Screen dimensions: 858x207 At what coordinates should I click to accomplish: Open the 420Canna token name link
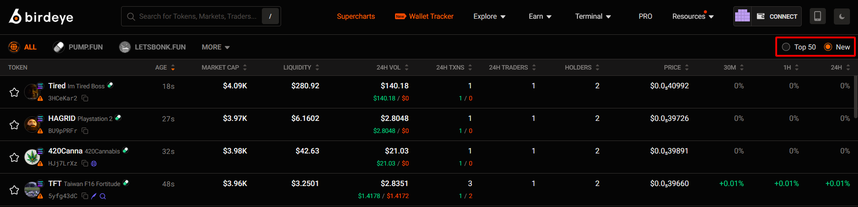coord(65,151)
